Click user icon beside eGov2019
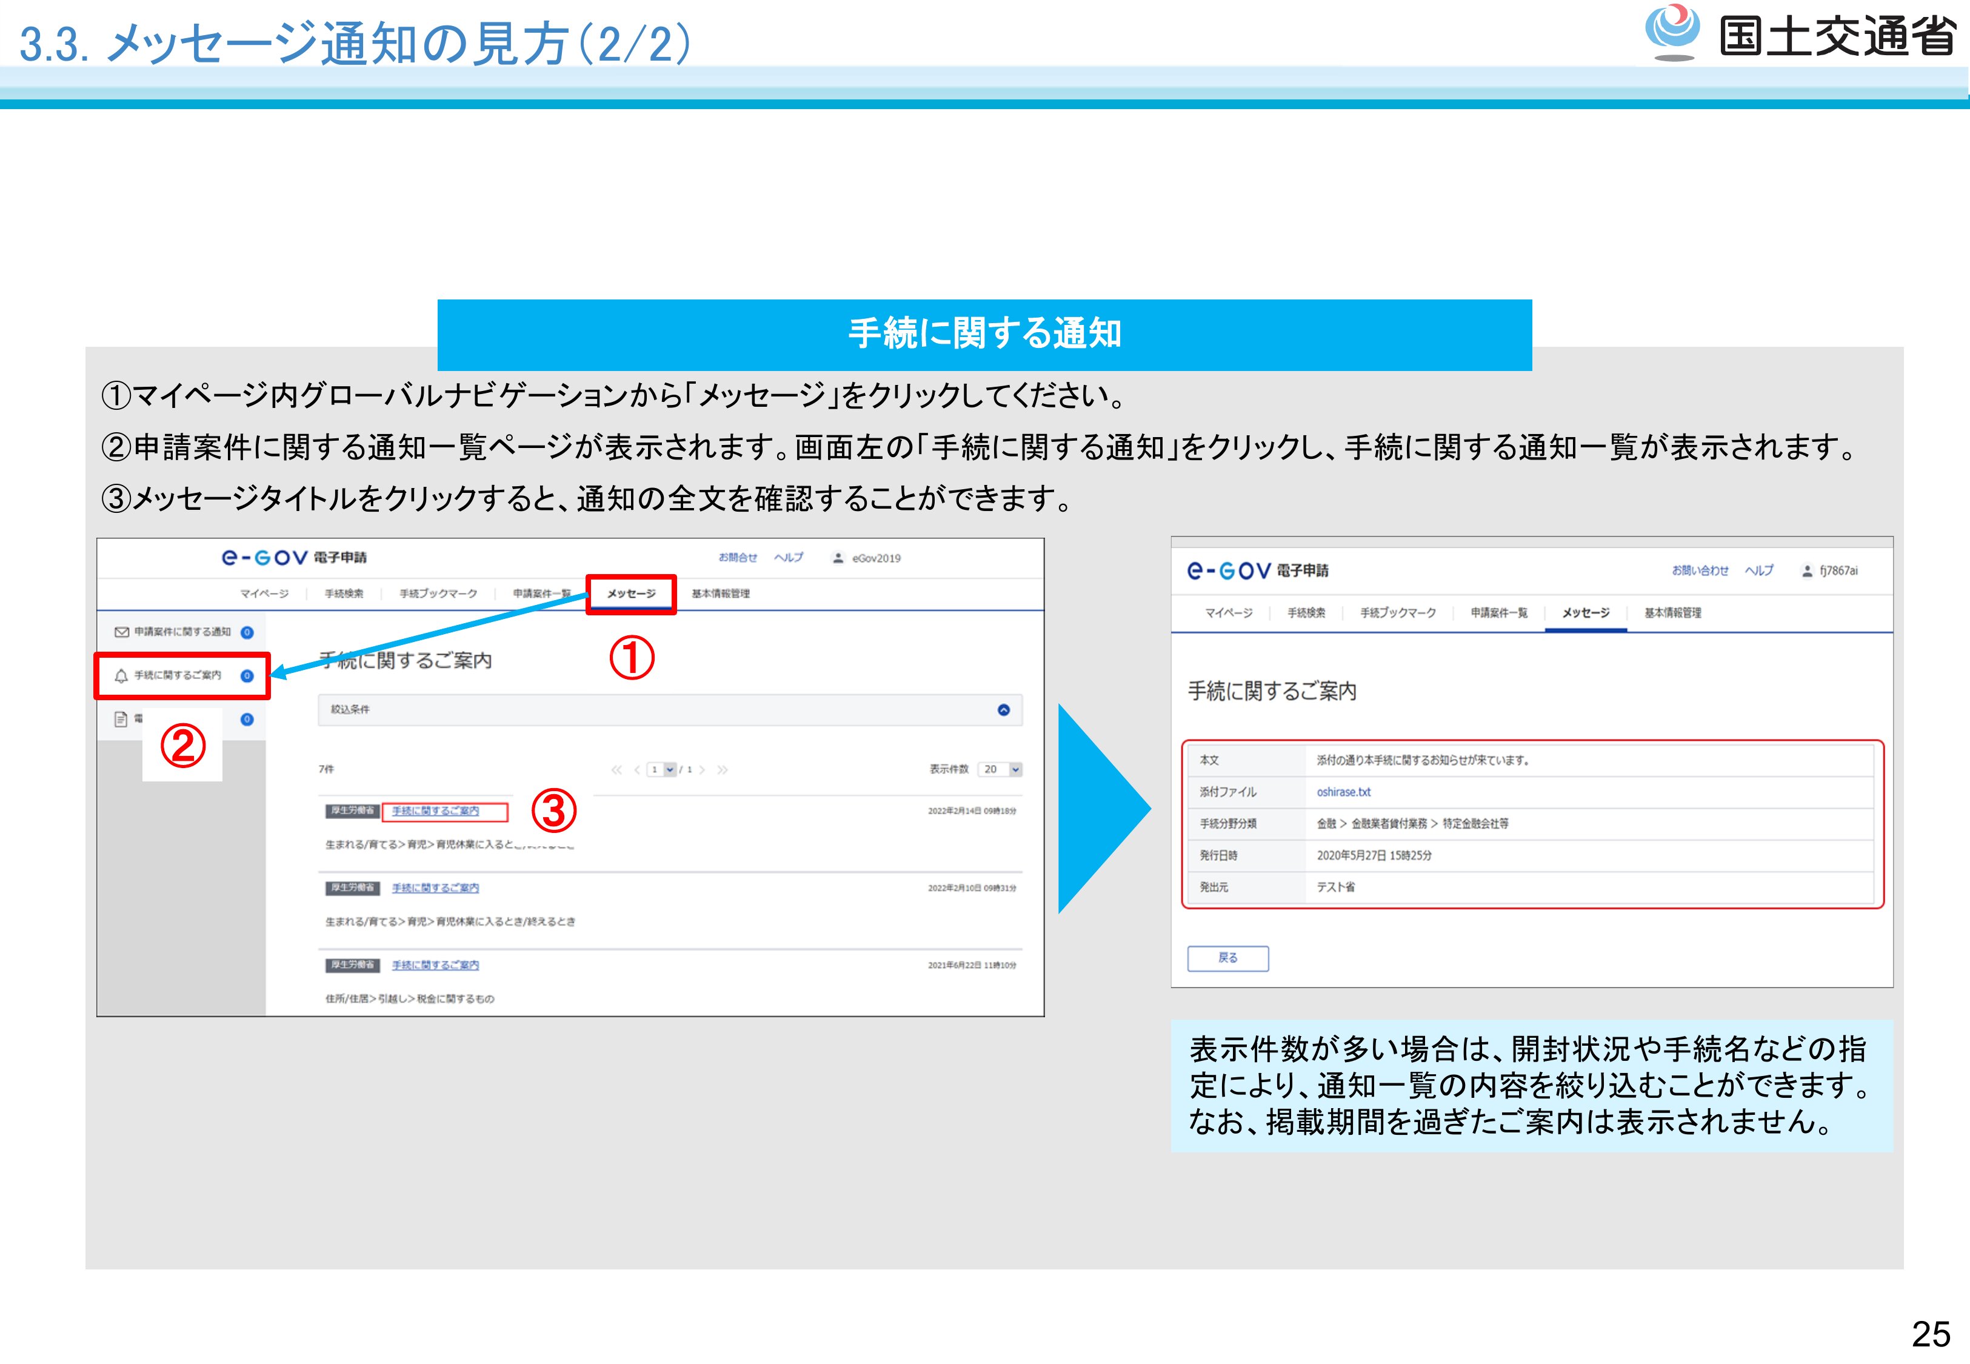Image resolution: width=1970 pixels, height=1364 pixels. click(838, 558)
